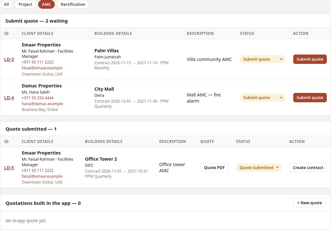This screenshot has height=230, width=331.
Task: Open lead LD-4 link
Action: point(9,98)
